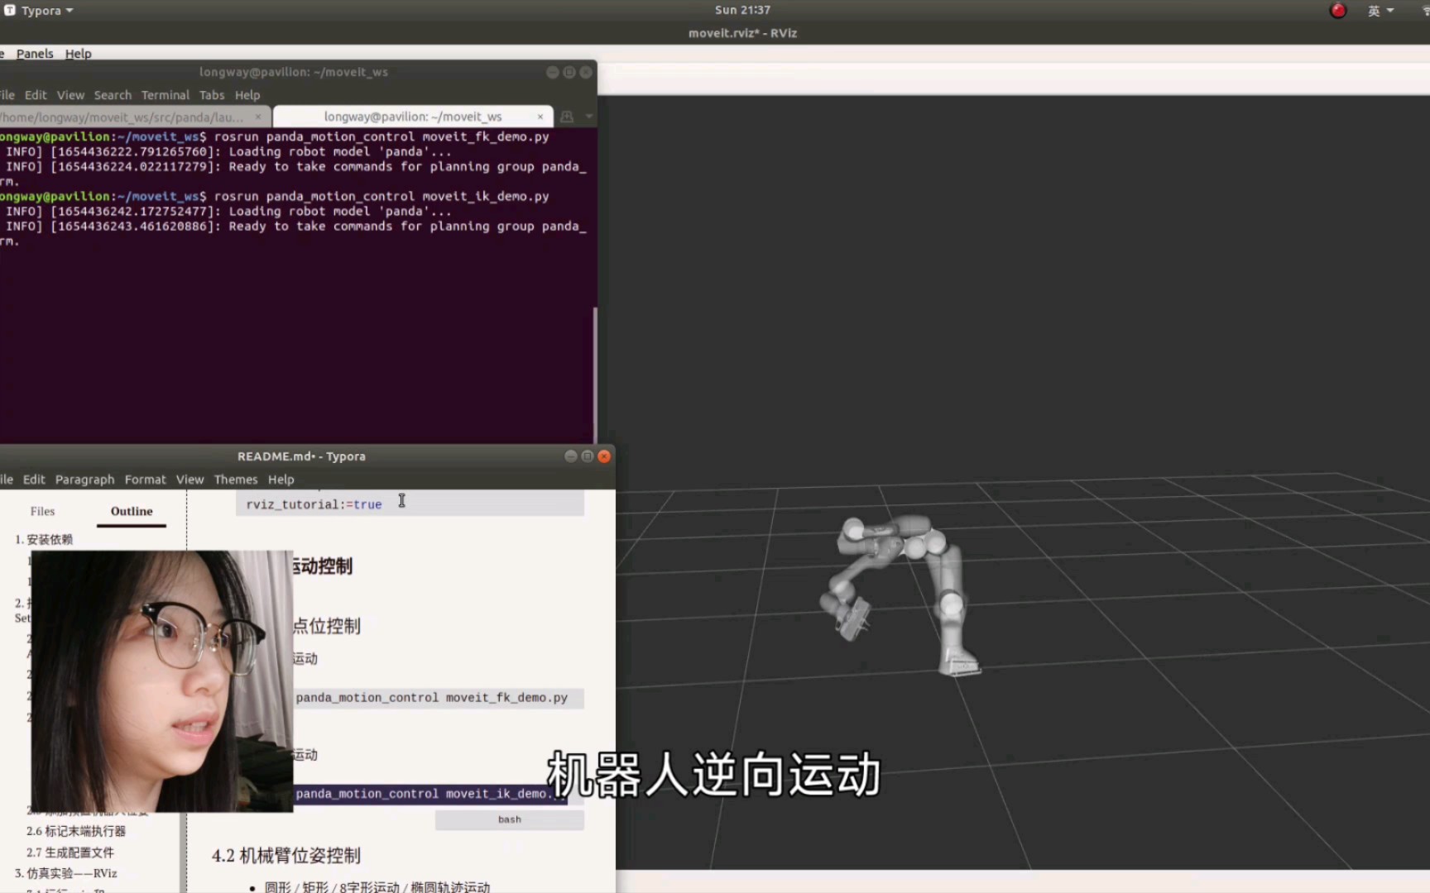
Task: Open the Paragraph menu in Typora
Action: click(x=85, y=480)
